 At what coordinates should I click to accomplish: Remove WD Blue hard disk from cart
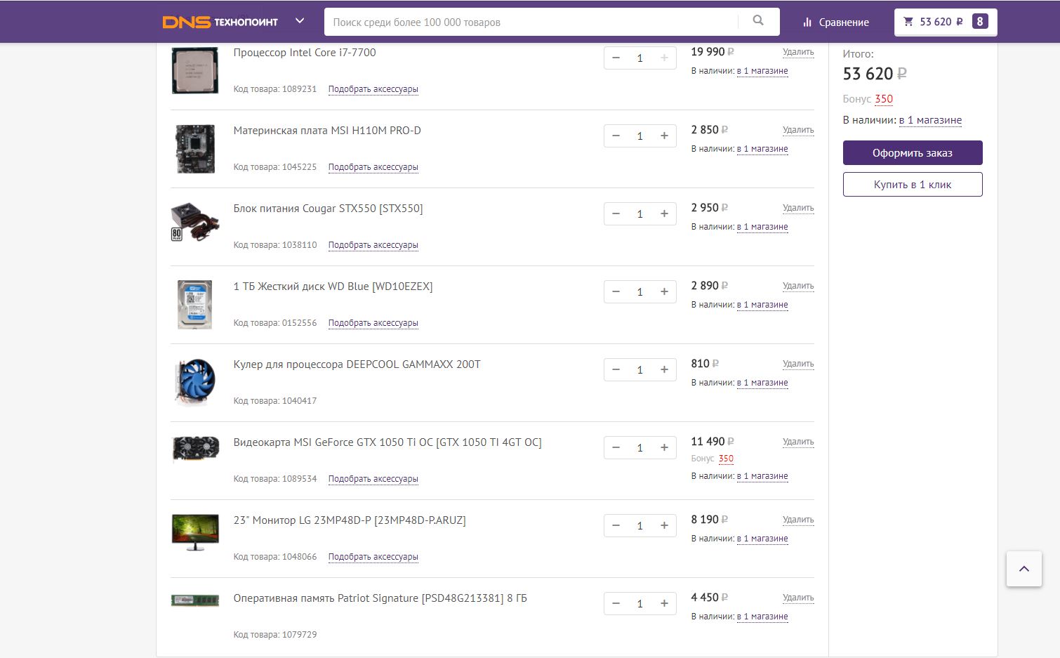point(798,287)
